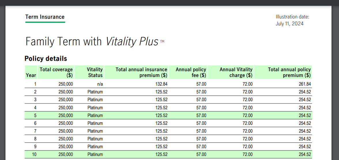339x160 pixels.
Task: Click the 250,000 coverage in year 7 row
Action: click(x=66, y=131)
